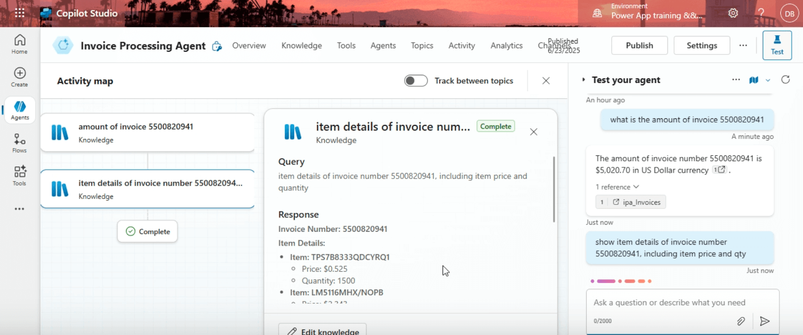
Task: Open Flows in the sidebar
Action: click(x=20, y=143)
